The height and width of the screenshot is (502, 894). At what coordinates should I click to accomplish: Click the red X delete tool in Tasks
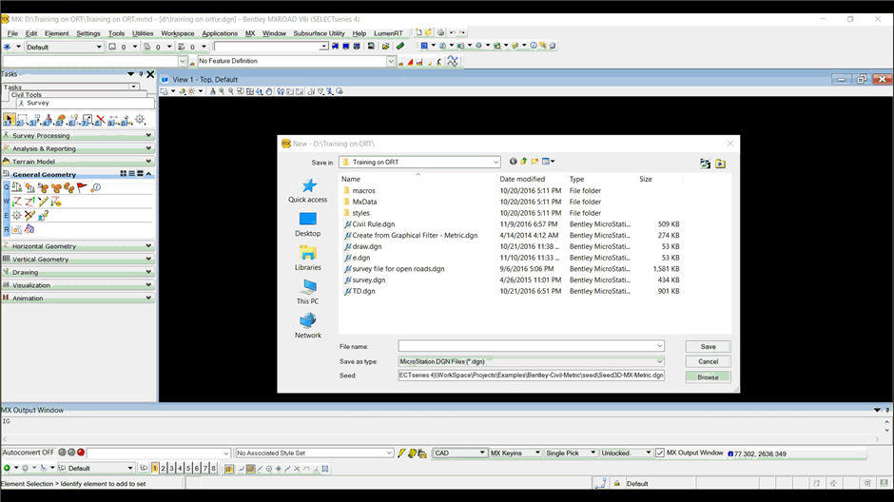[100, 120]
